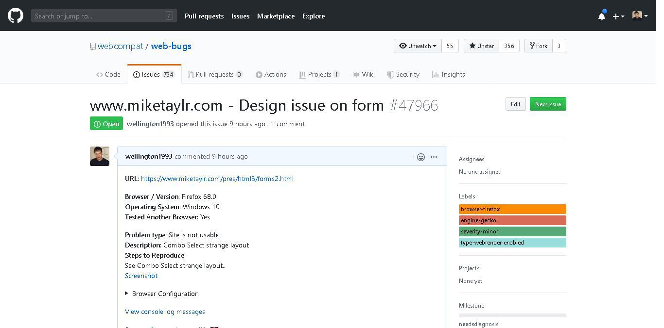
Task: Fork the repository
Action: tap(538, 46)
